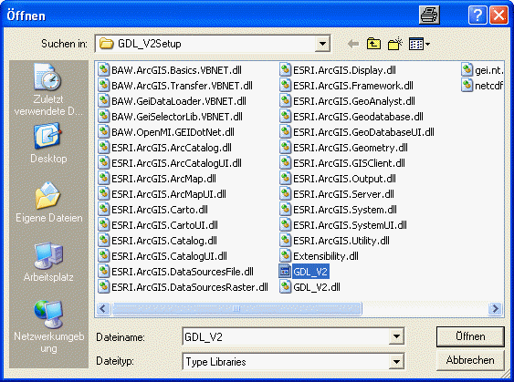Click icon of ESRI.ArcGIS.Utility.dll

coord(285,241)
